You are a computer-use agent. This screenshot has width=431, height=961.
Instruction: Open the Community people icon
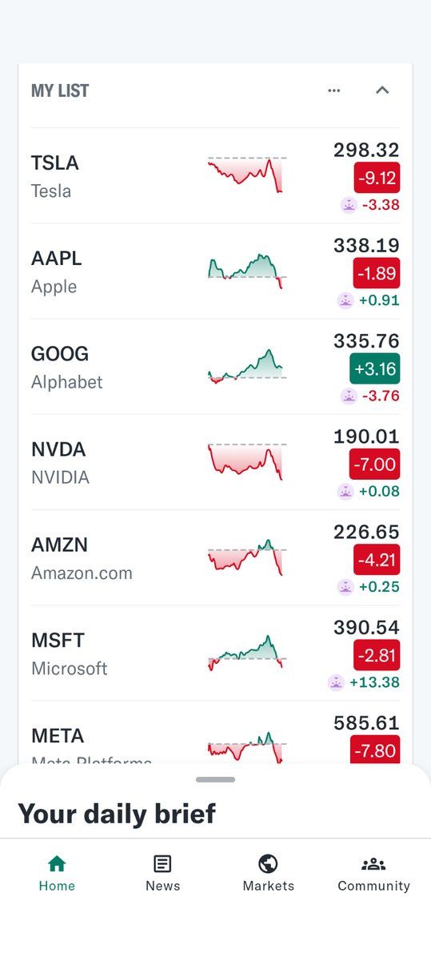(x=373, y=863)
